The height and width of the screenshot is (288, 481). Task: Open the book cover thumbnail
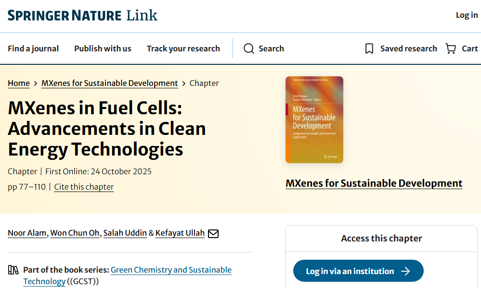pyautogui.click(x=314, y=120)
